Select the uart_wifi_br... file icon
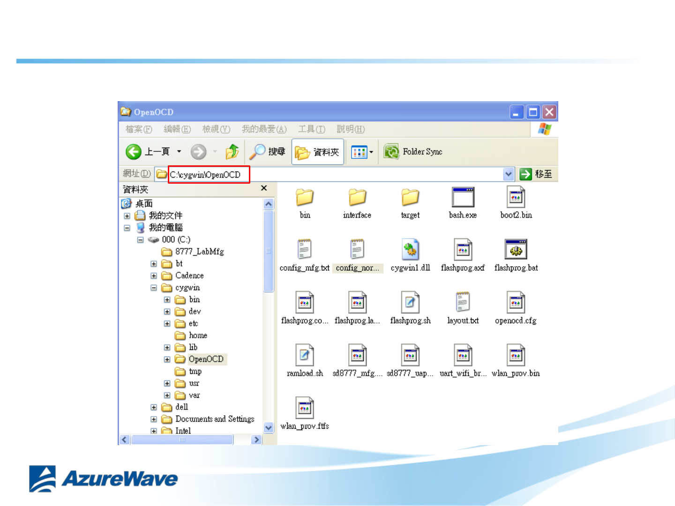This screenshot has height=506, width=675. point(463,355)
